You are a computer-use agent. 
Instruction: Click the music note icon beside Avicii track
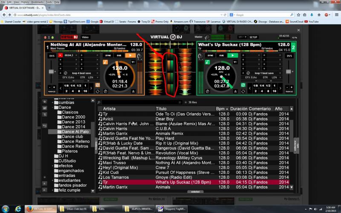[100, 119]
